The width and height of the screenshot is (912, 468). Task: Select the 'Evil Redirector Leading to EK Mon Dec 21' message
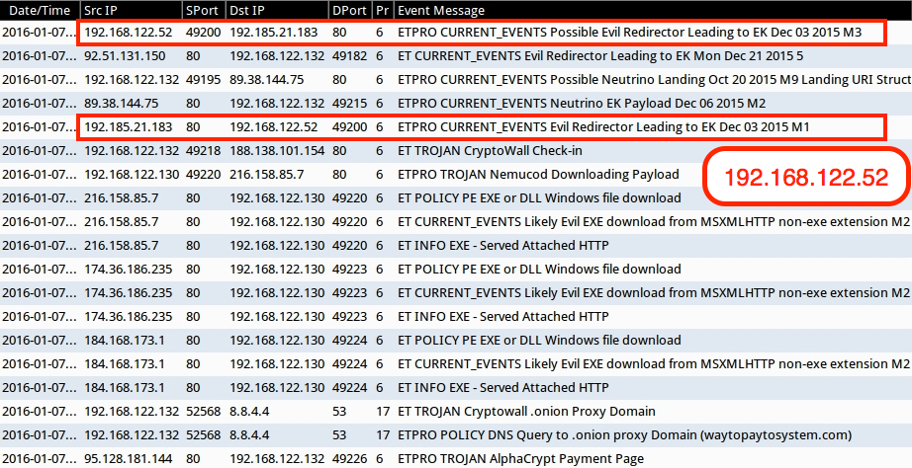click(600, 56)
